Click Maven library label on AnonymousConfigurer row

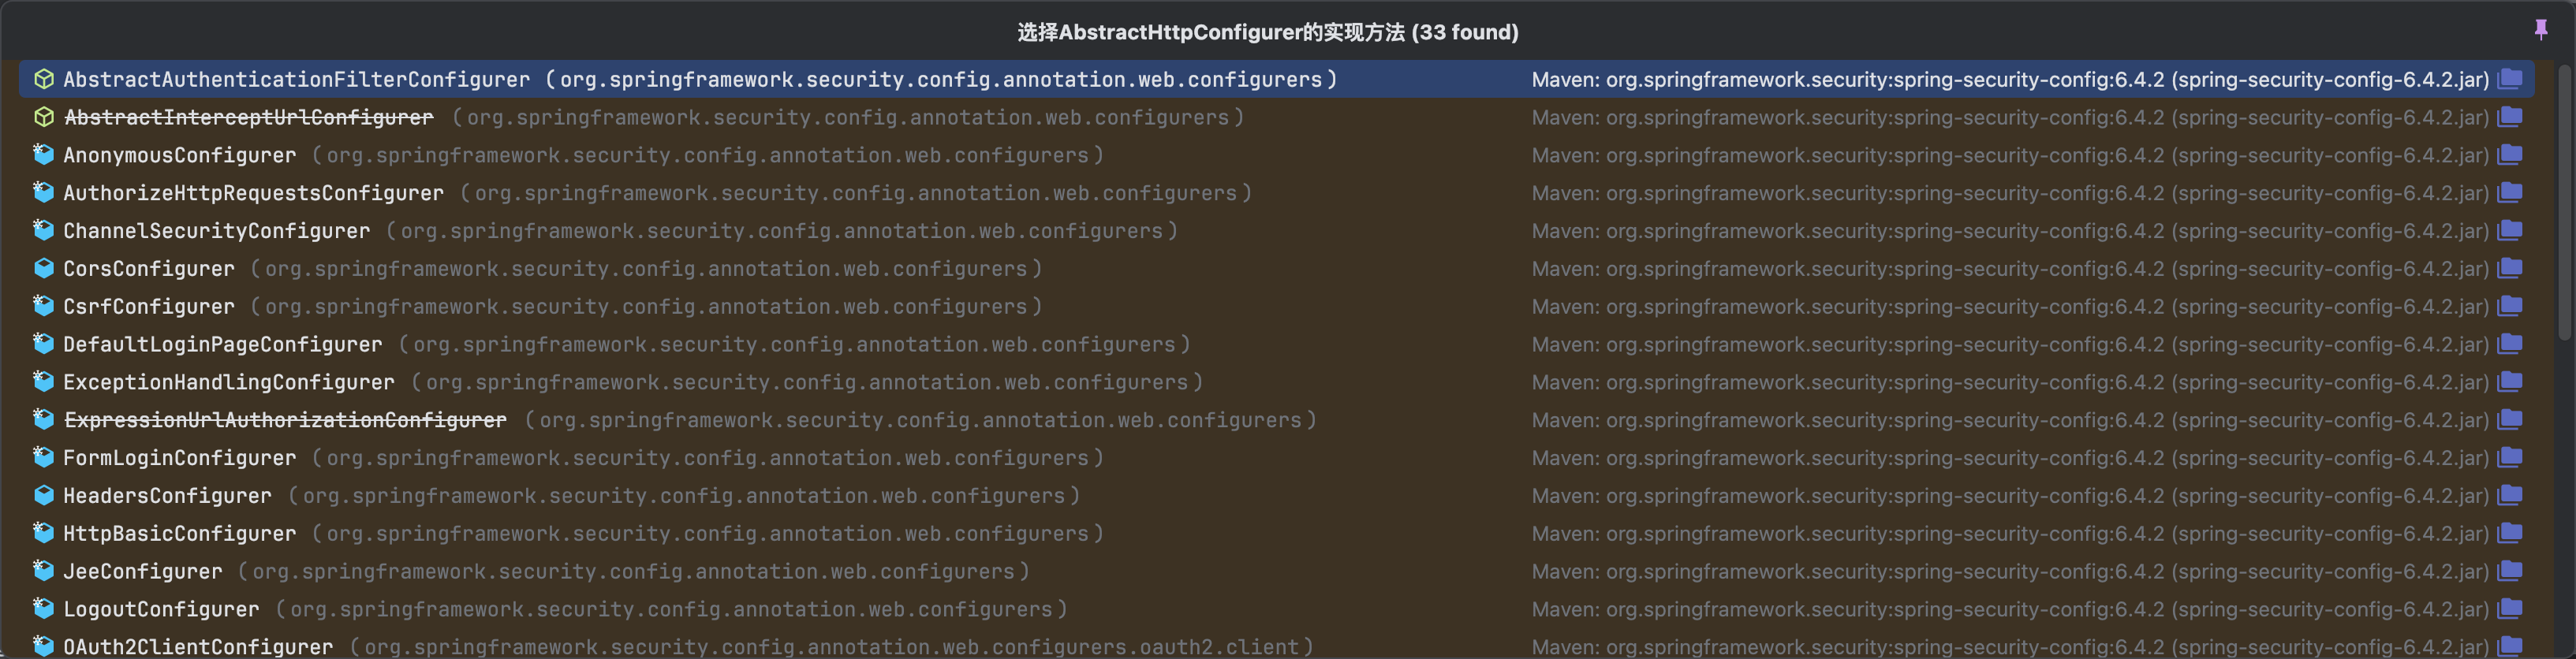[x=2009, y=155]
